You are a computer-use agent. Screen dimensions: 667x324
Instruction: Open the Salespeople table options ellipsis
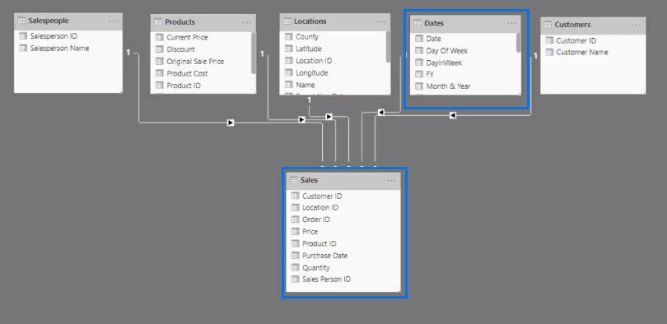pyautogui.click(x=113, y=21)
